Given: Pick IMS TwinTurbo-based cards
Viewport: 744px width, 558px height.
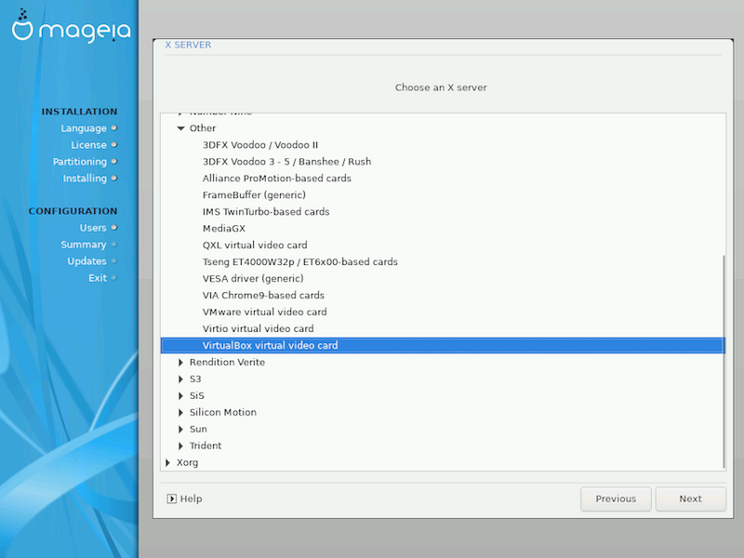Looking at the screenshot, I should point(266,212).
